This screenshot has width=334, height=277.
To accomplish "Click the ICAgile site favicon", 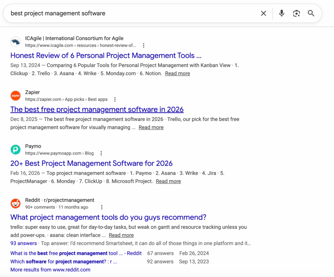I will (x=16, y=42).
